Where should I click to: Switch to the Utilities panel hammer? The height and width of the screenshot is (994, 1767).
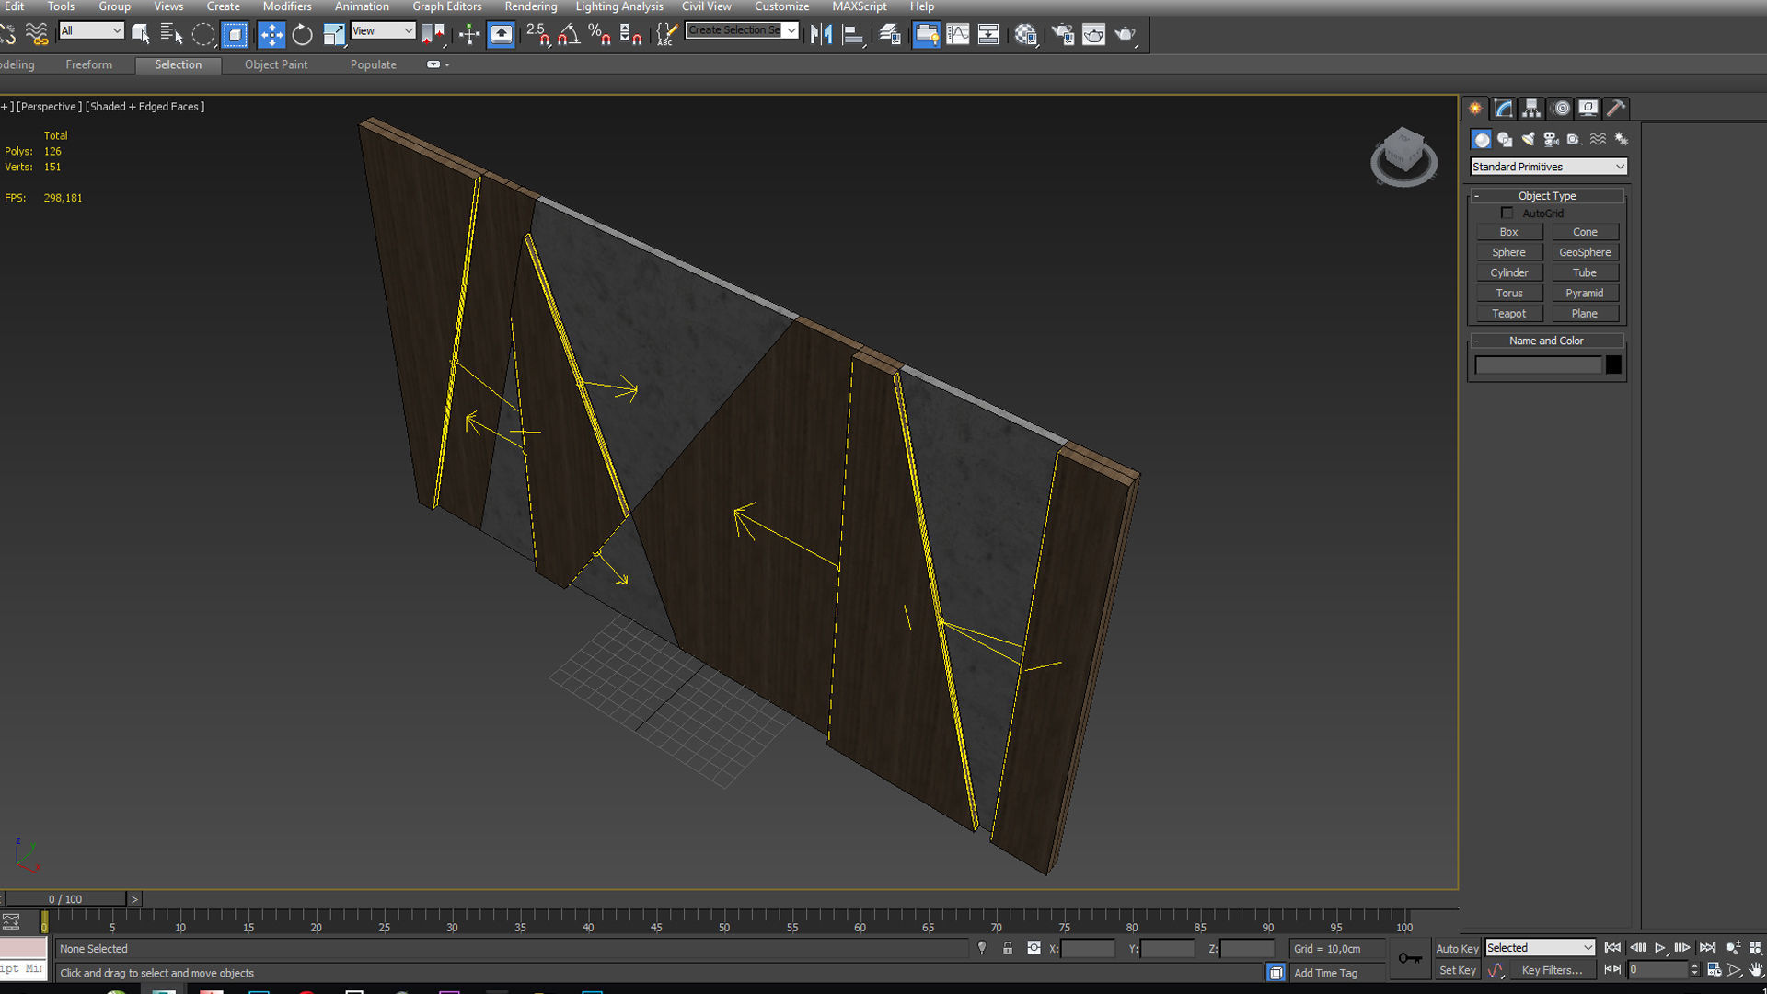coord(1616,109)
